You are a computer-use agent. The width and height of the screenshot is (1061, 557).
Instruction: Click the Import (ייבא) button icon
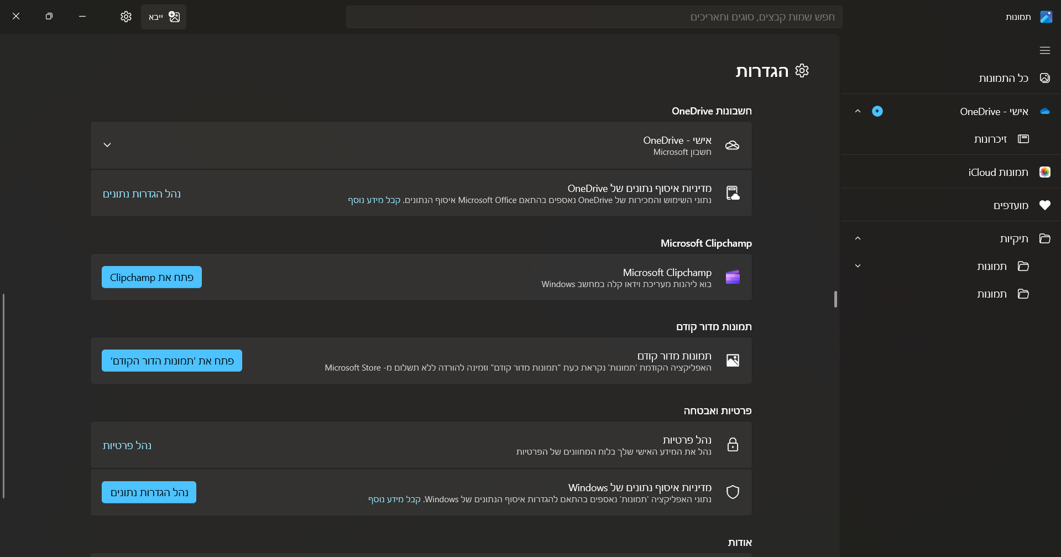pyautogui.click(x=174, y=17)
